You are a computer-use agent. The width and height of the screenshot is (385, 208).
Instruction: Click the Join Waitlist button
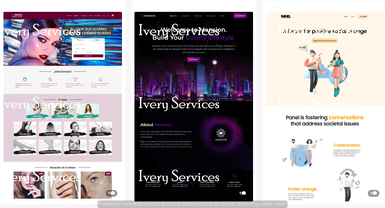click(x=363, y=17)
